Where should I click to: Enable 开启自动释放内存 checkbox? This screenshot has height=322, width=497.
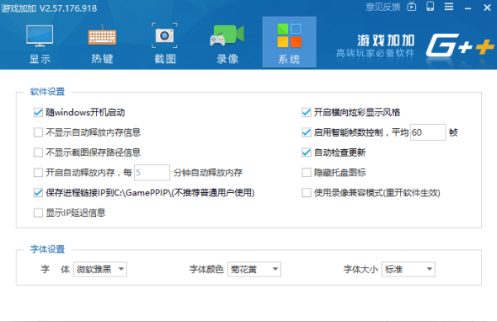pyautogui.click(x=38, y=172)
